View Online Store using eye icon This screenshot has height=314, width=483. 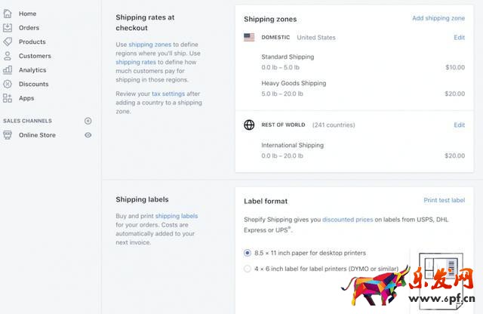coord(88,135)
